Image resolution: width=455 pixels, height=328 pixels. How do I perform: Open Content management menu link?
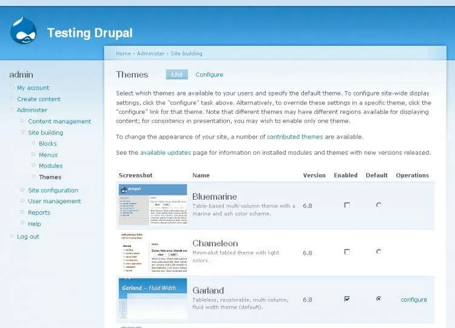(59, 121)
